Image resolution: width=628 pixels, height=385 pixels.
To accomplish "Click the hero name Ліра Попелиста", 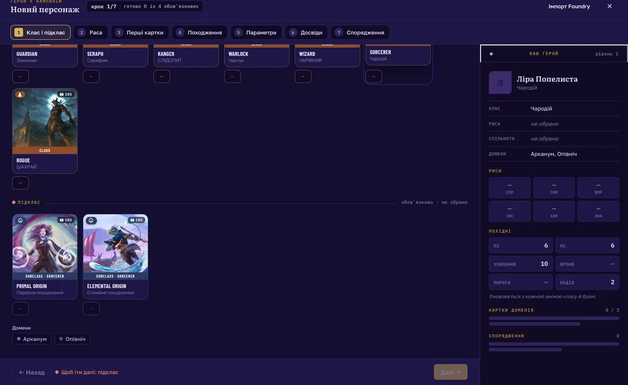I will [547, 79].
